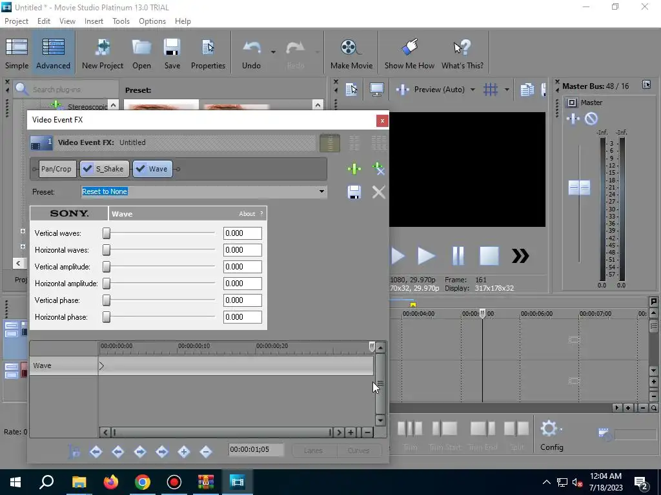Click the ? help in Wave panel

click(x=261, y=214)
